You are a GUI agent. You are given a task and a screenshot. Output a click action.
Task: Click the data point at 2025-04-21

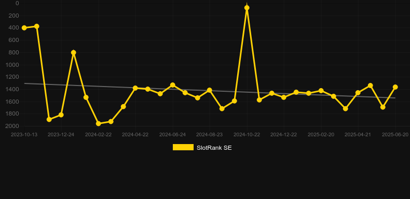(x=358, y=92)
